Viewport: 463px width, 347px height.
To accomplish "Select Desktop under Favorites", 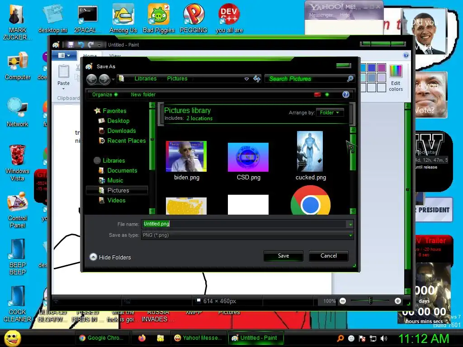I will (x=118, y=121).
